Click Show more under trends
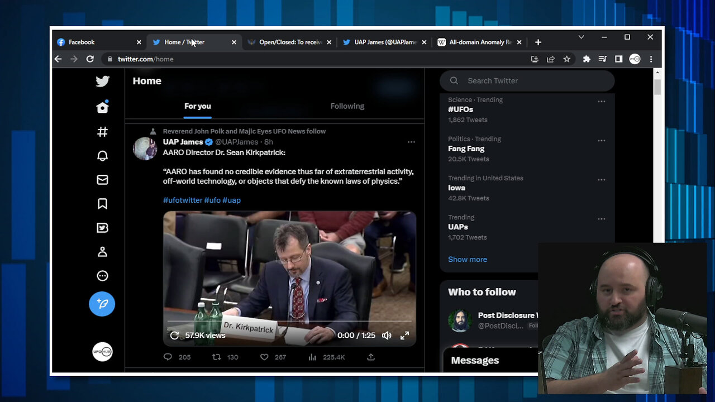Image resolution: width=715 pixels, height=402 pixels. pos(468,259)
